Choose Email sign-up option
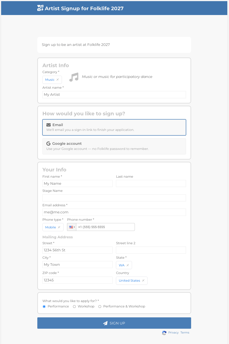Viewport: 229px width, 344px height. [114, 127]
